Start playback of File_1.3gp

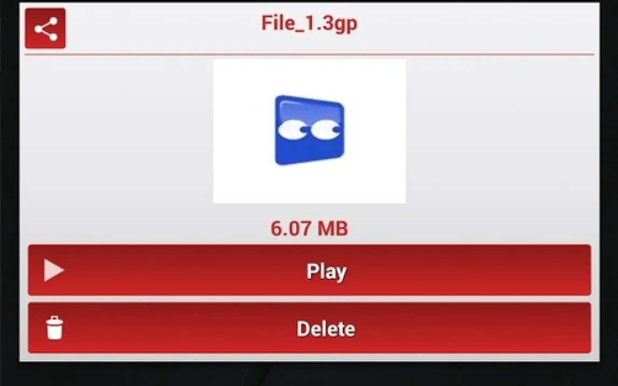click(310, 270)
